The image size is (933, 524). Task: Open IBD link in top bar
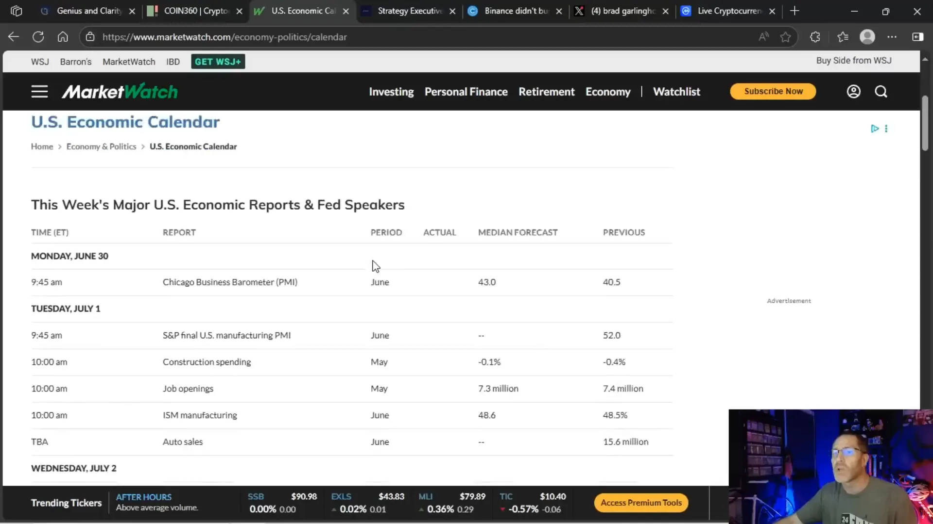[x=173, y=62]
